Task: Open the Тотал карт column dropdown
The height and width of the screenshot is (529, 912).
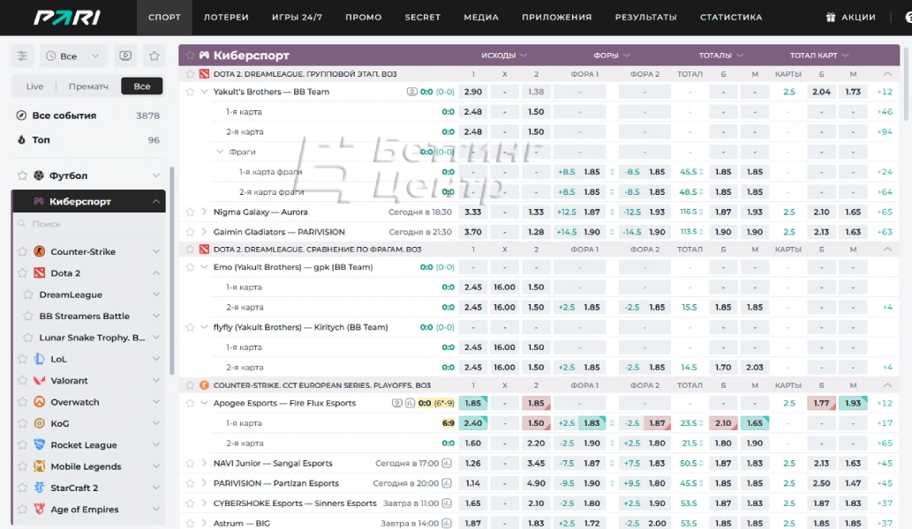Action: pos(819,56)
